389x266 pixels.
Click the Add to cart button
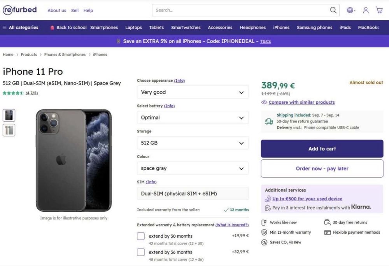pyautogui.click(x=322, y=148)
